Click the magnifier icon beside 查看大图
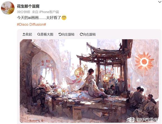Viewport: 162px width, 124px height. click(39, 34)
